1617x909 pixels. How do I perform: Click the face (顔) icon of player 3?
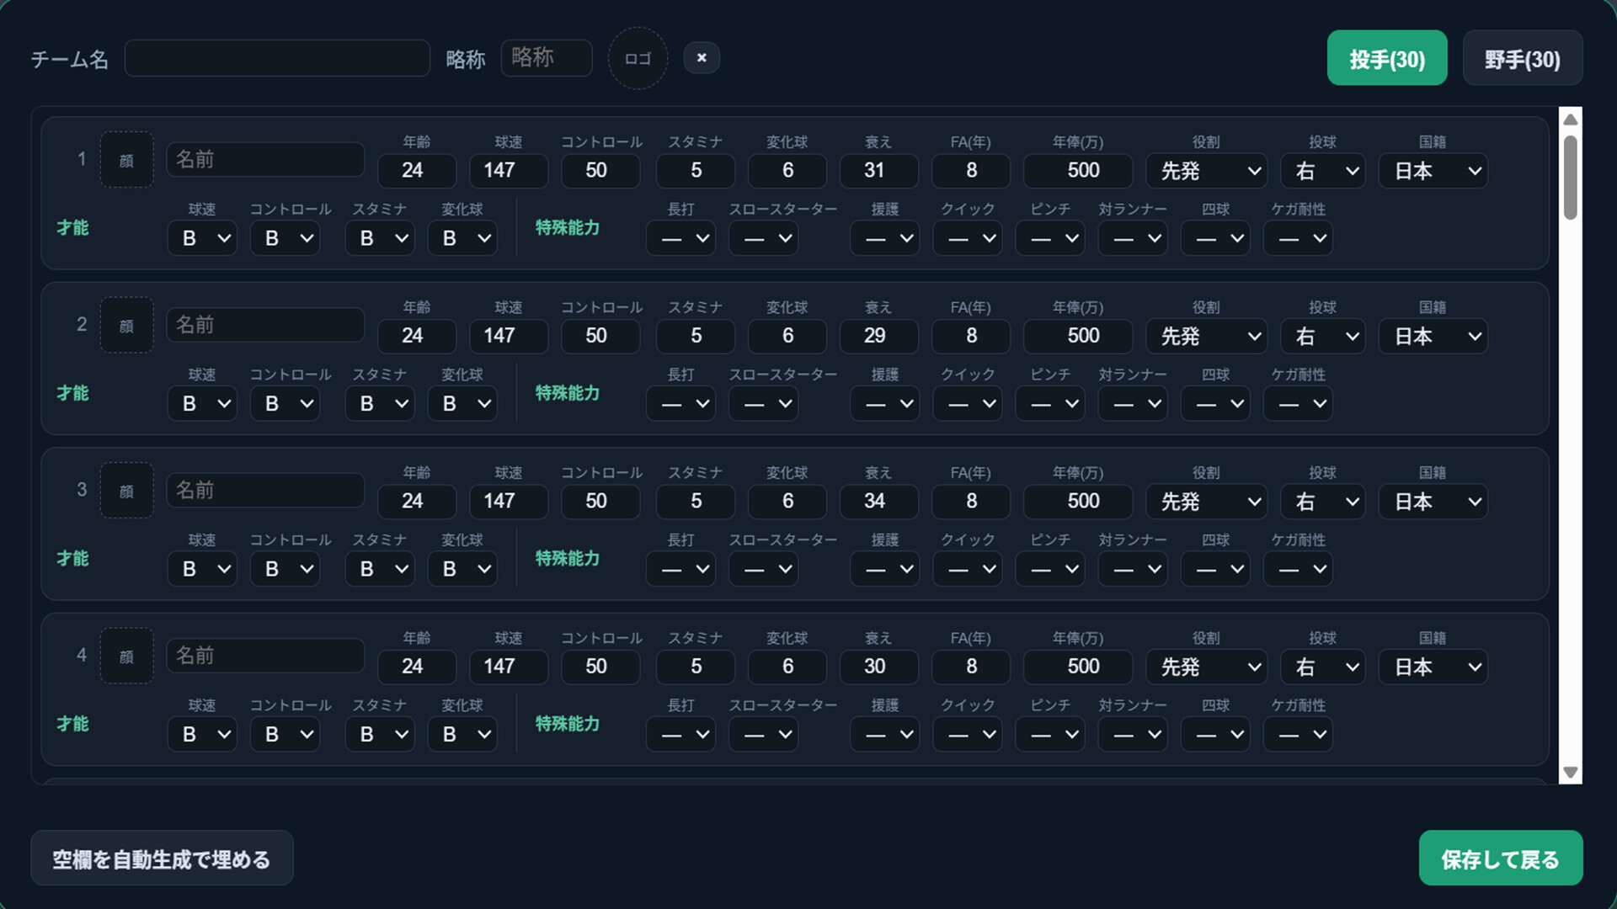[x=126, y=491]
